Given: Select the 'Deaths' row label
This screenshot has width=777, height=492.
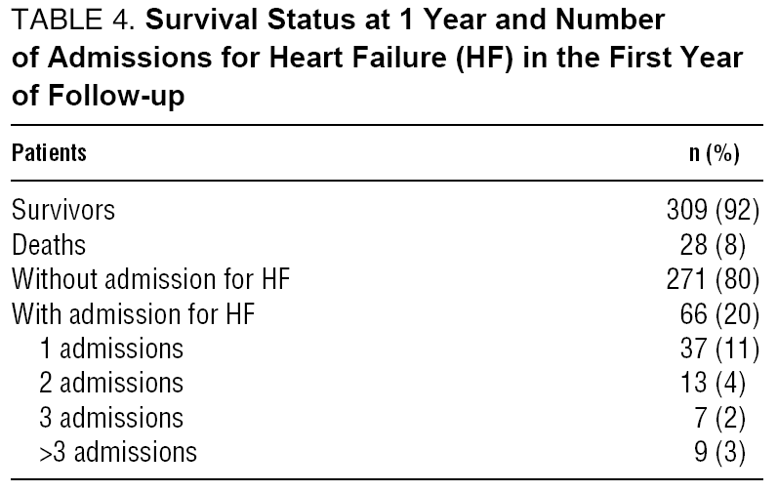Looking at the screenshot, I should [49, 244].
